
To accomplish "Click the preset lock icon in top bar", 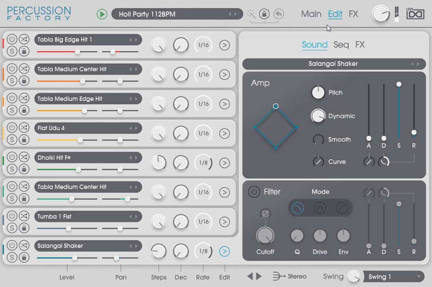I will 264,14.
